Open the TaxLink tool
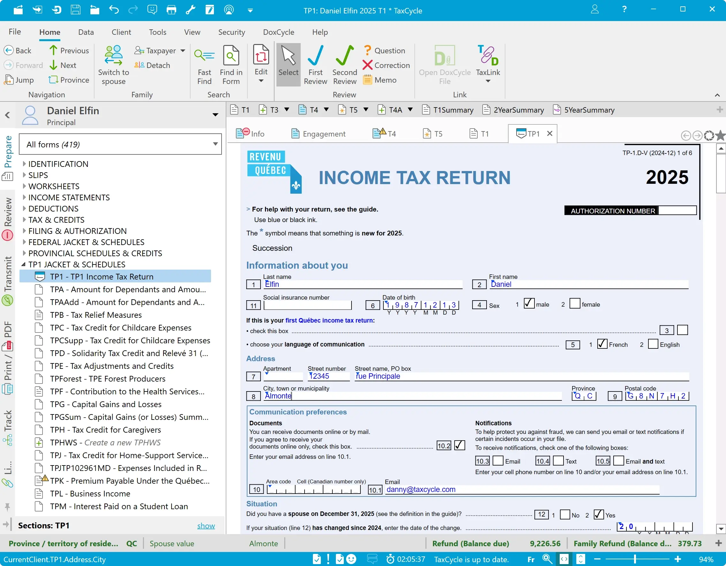Image resolution: width=726 pixels, height=566 pixels. 488,56
